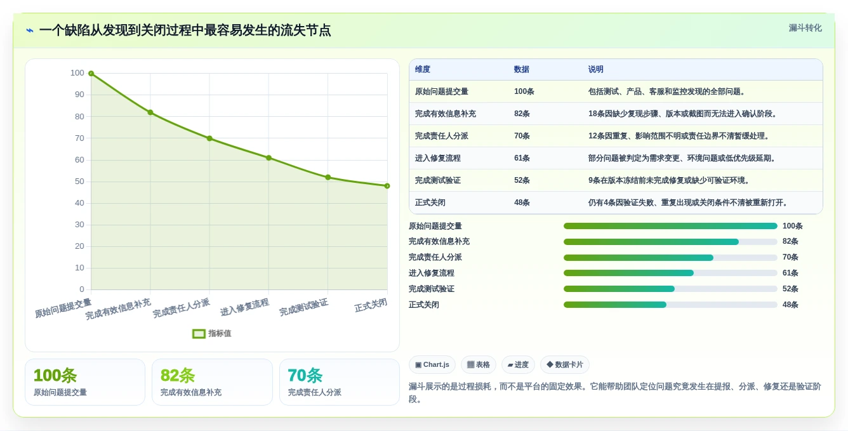Click the 进度 tag chip
The image size is (848, 431).
[518, 365]
